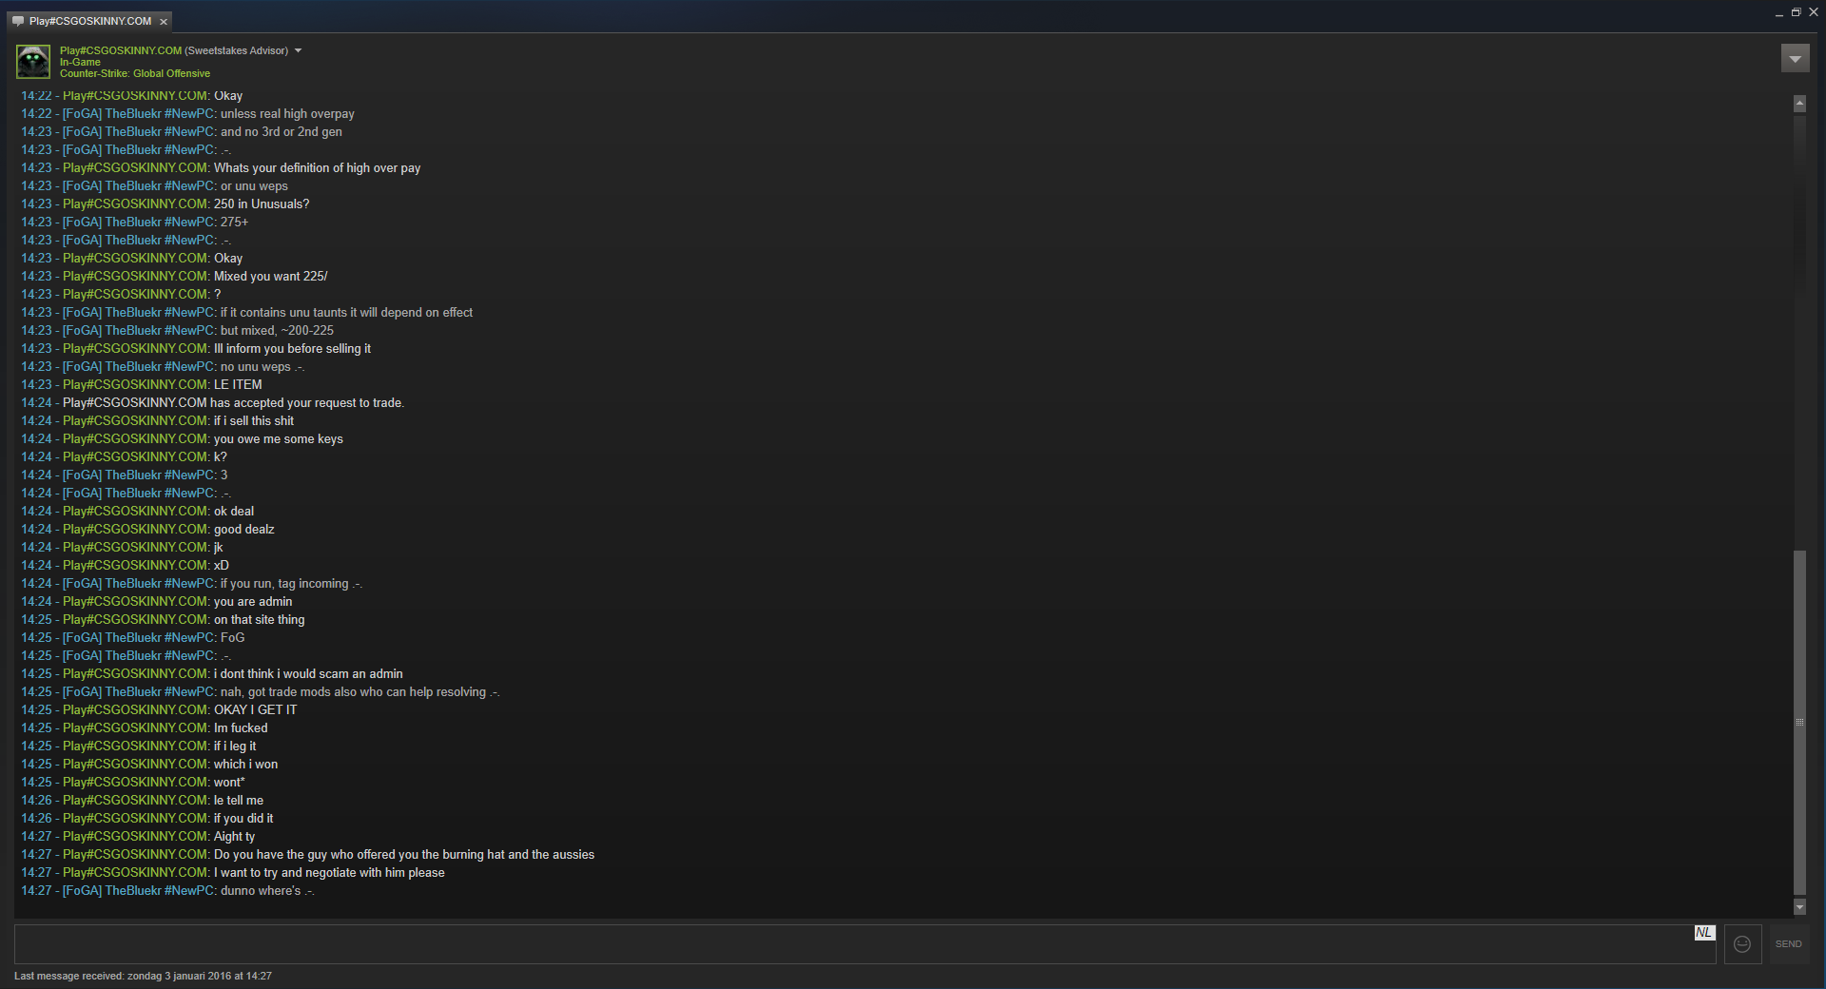Image resolution: width=1826 pixels, height=989 pixels.
Task: Click the chat scrollbar thumb
Action: (x=1799, y=723)
